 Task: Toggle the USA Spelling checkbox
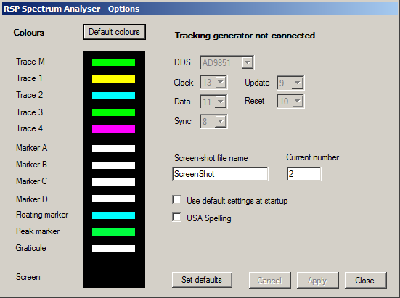(177, 218)
